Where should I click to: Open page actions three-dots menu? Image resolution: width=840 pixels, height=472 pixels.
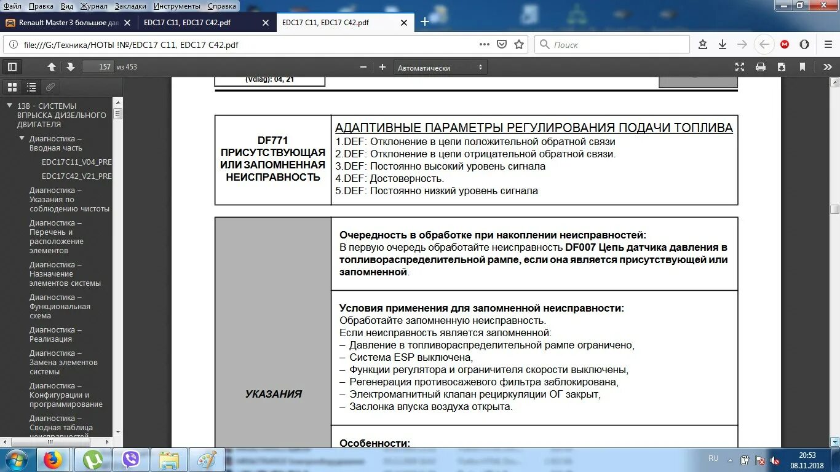click(x=485, y=45)
